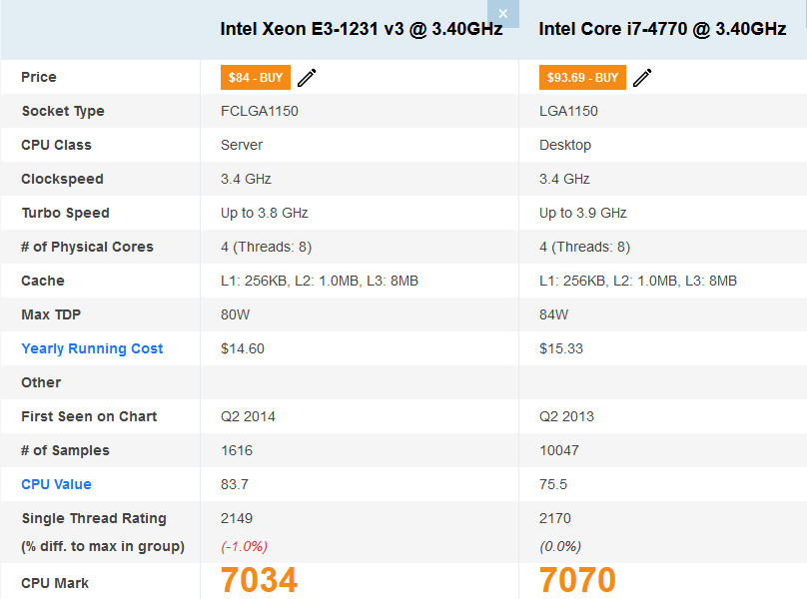Select the Server CPU class value

tap(242, 145)
